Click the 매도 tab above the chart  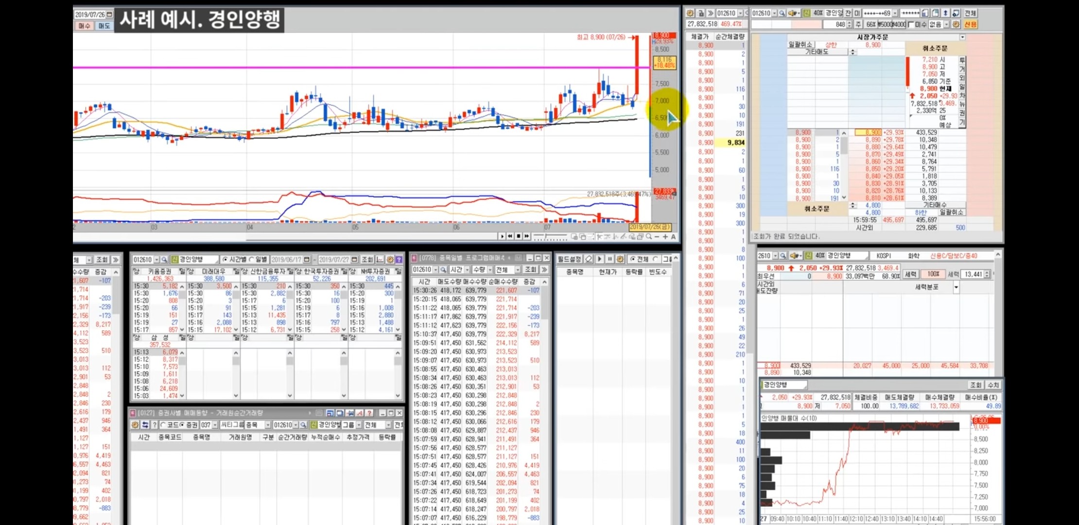[104, 26]
